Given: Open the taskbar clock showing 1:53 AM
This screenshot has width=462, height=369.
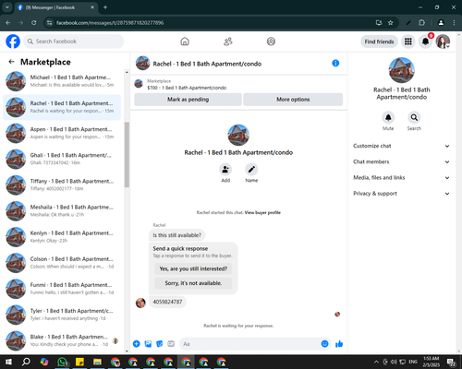Looking at the screenshot, I should (432, 362).
